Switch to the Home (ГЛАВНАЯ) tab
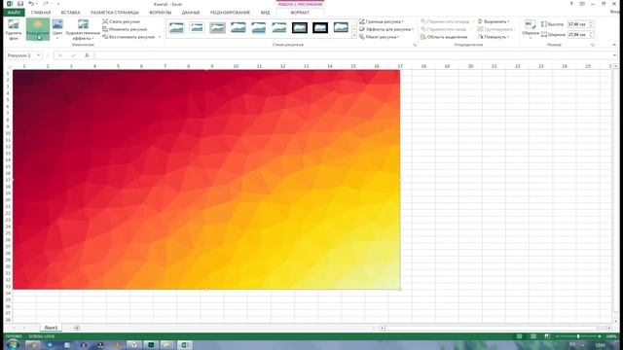The height and width of the screenshot is (350, 623). pyautogui.click(x=41, y=13)
